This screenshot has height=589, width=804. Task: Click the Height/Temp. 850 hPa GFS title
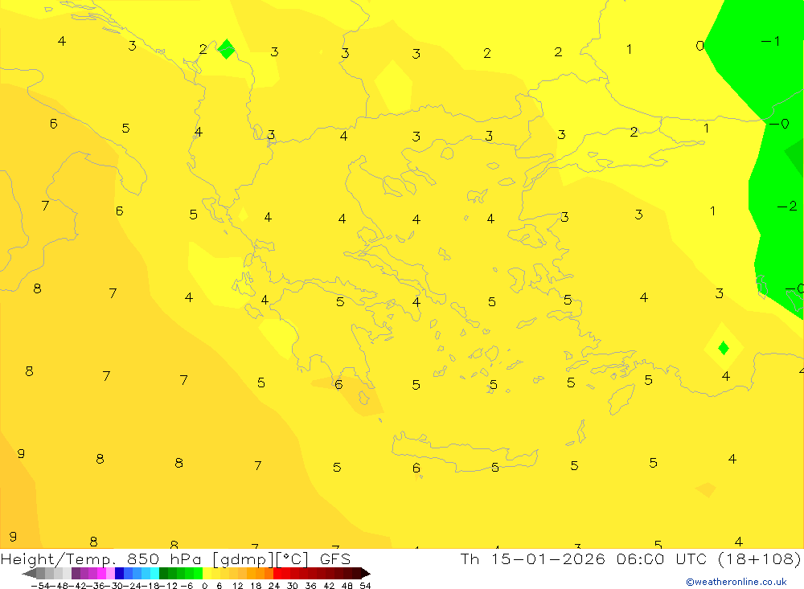click(175, 558)
